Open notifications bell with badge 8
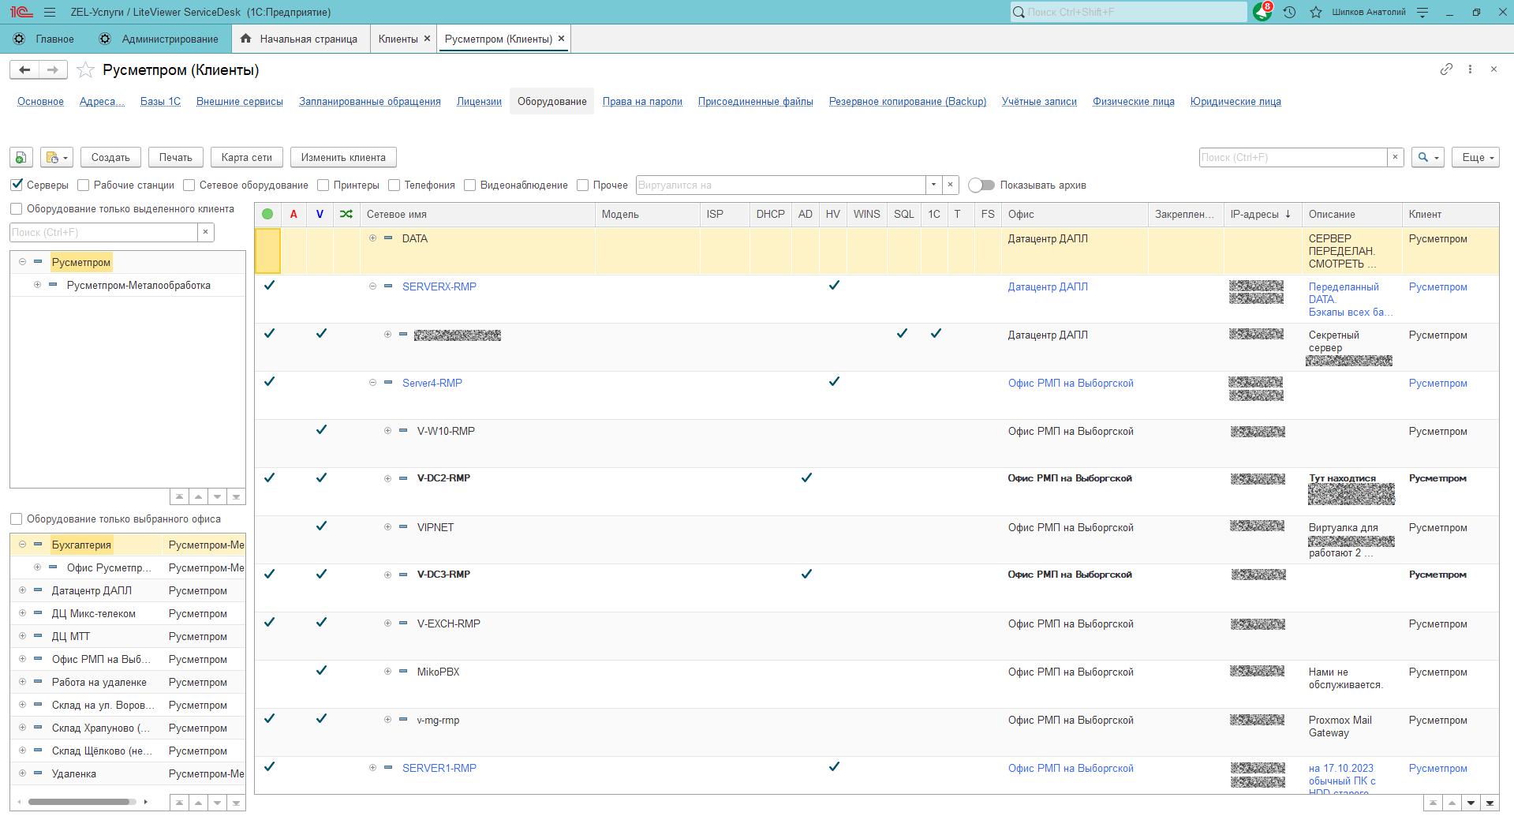This screenshot has height=820, width=1514. (1262, 12)
